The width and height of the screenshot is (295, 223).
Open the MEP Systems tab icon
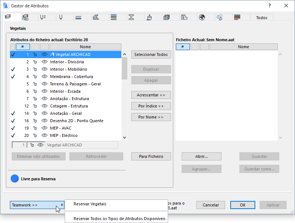[220, 17]
